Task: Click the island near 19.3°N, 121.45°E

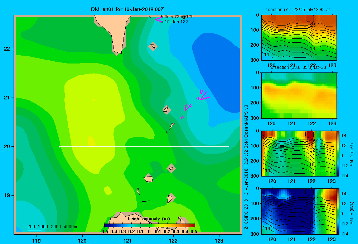Action: pyautogui.click(x=149, y=178)
